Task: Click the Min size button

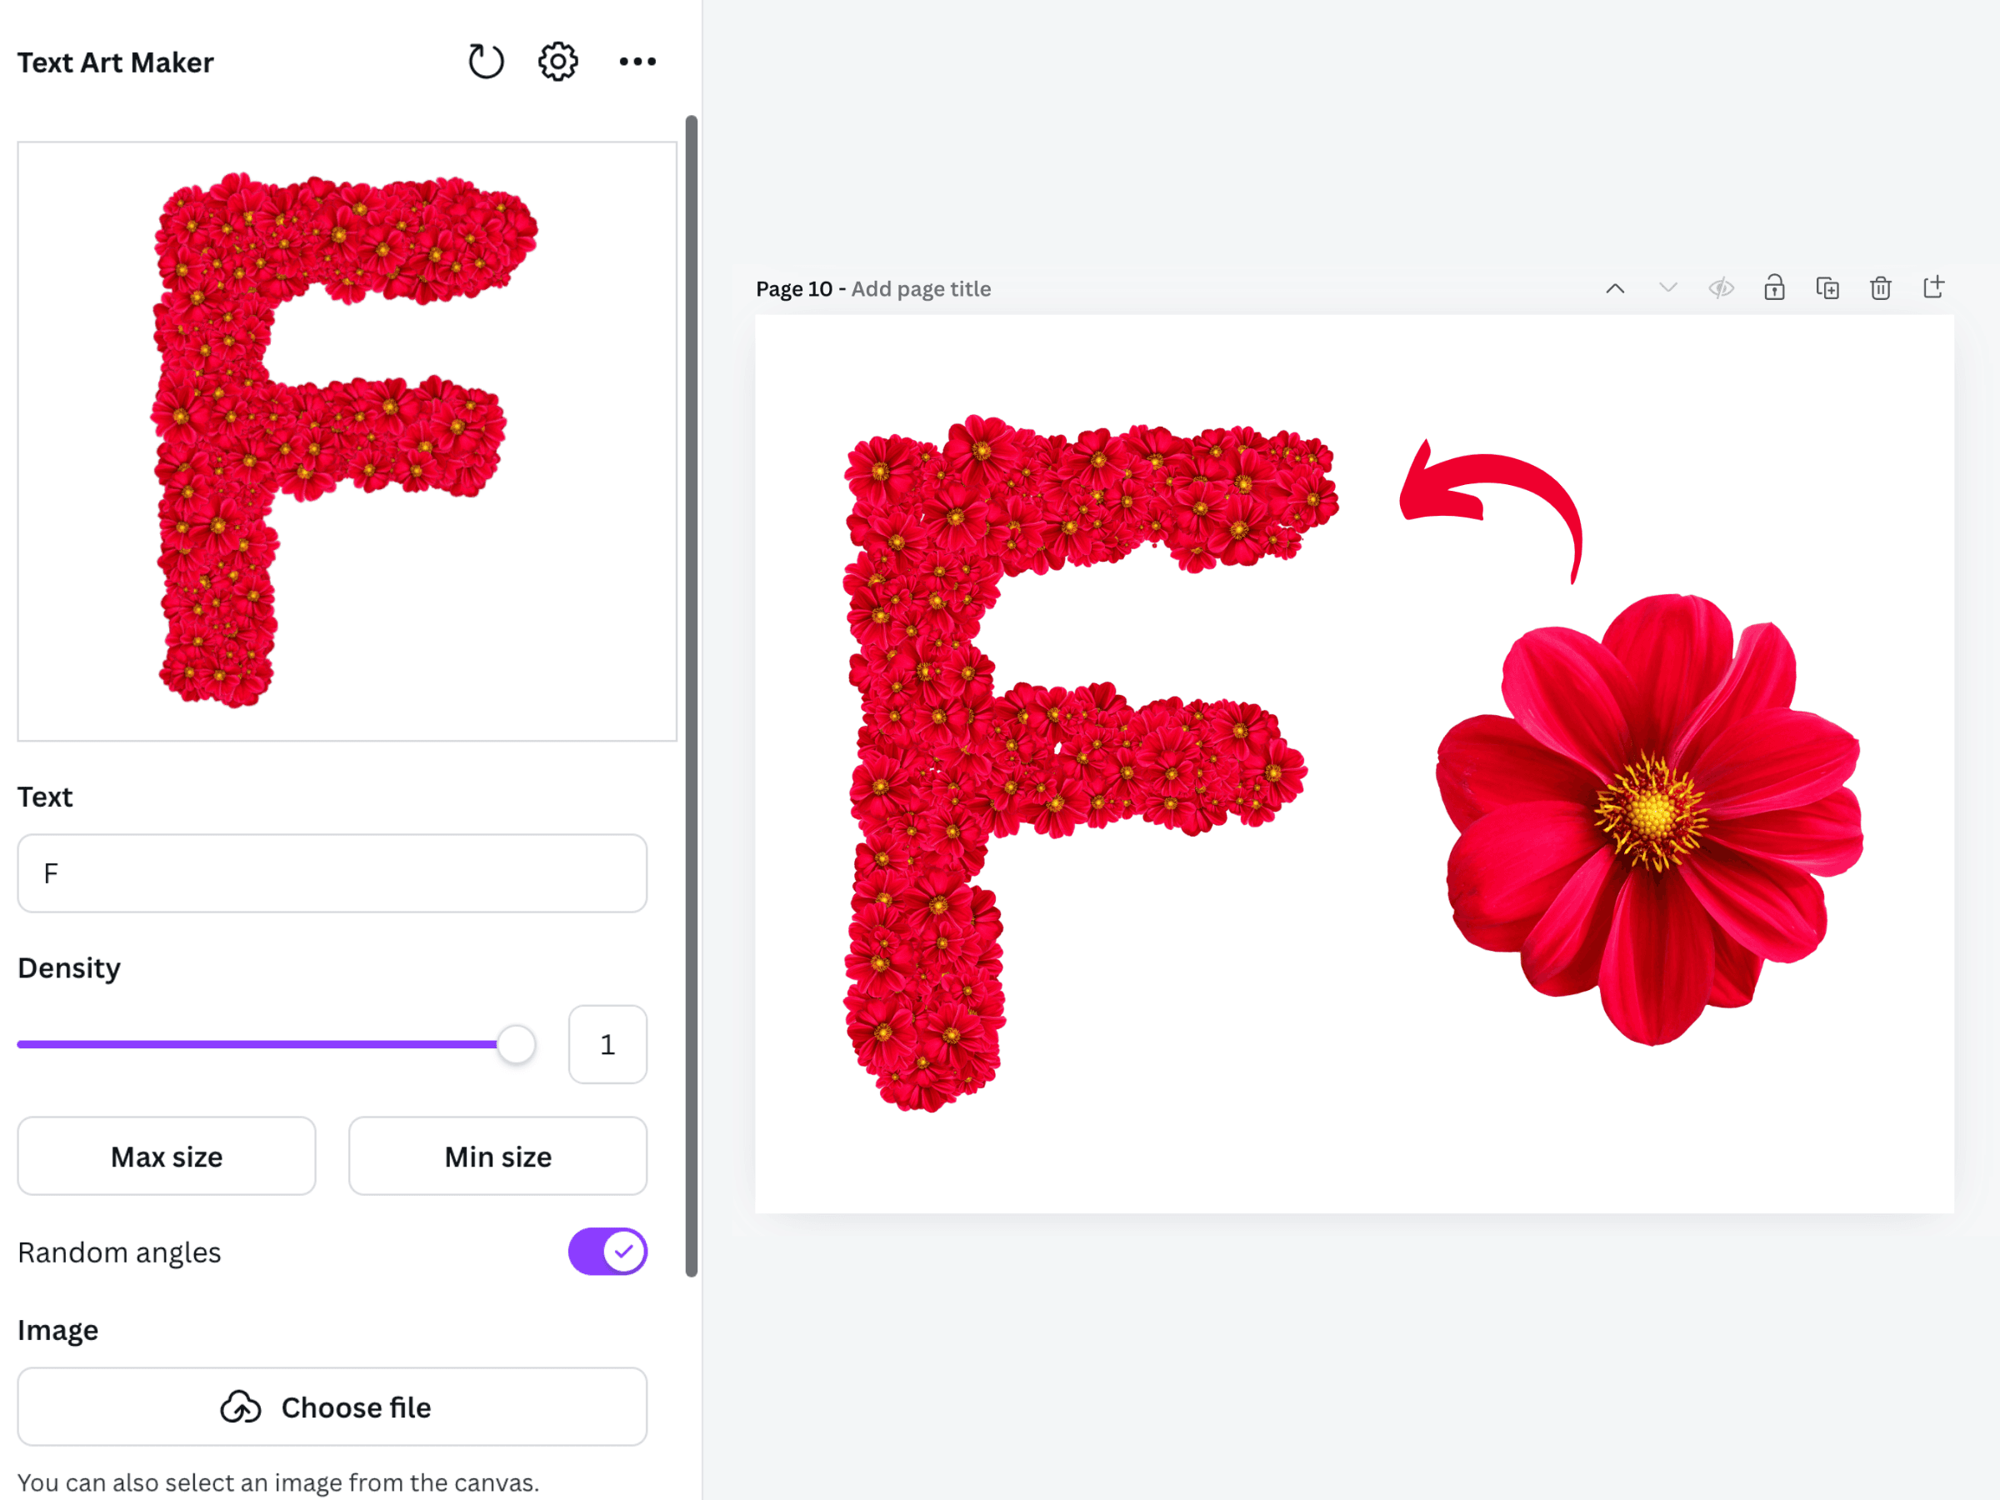Action: click(498, 1156)
